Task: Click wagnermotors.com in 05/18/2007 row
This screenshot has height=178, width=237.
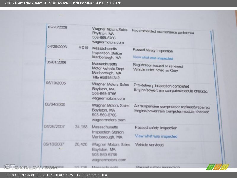Action: [x=109, y=160]
